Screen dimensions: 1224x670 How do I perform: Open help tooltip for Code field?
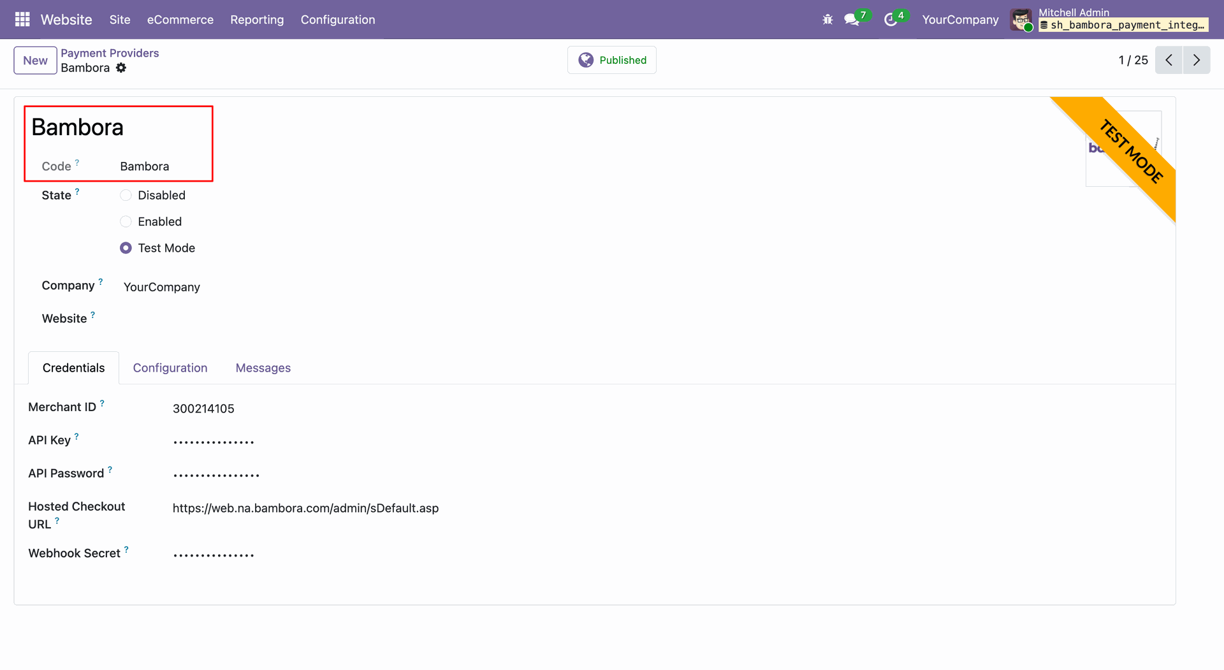77,163
